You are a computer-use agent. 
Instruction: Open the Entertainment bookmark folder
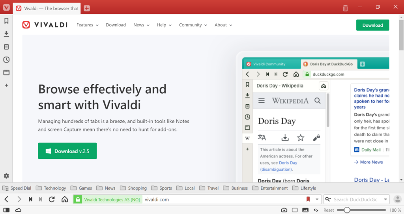pyautogui.click(x=270, y=188)
